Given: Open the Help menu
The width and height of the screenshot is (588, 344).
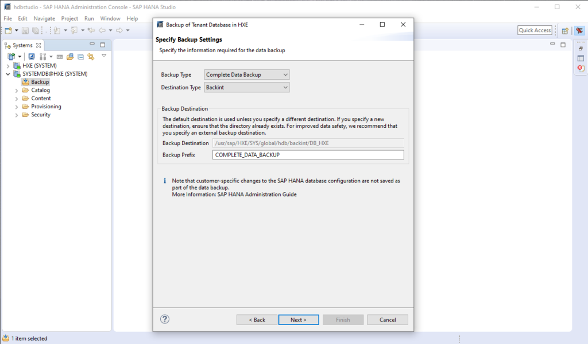Looking at the screenshot, I should coord(132,18).
